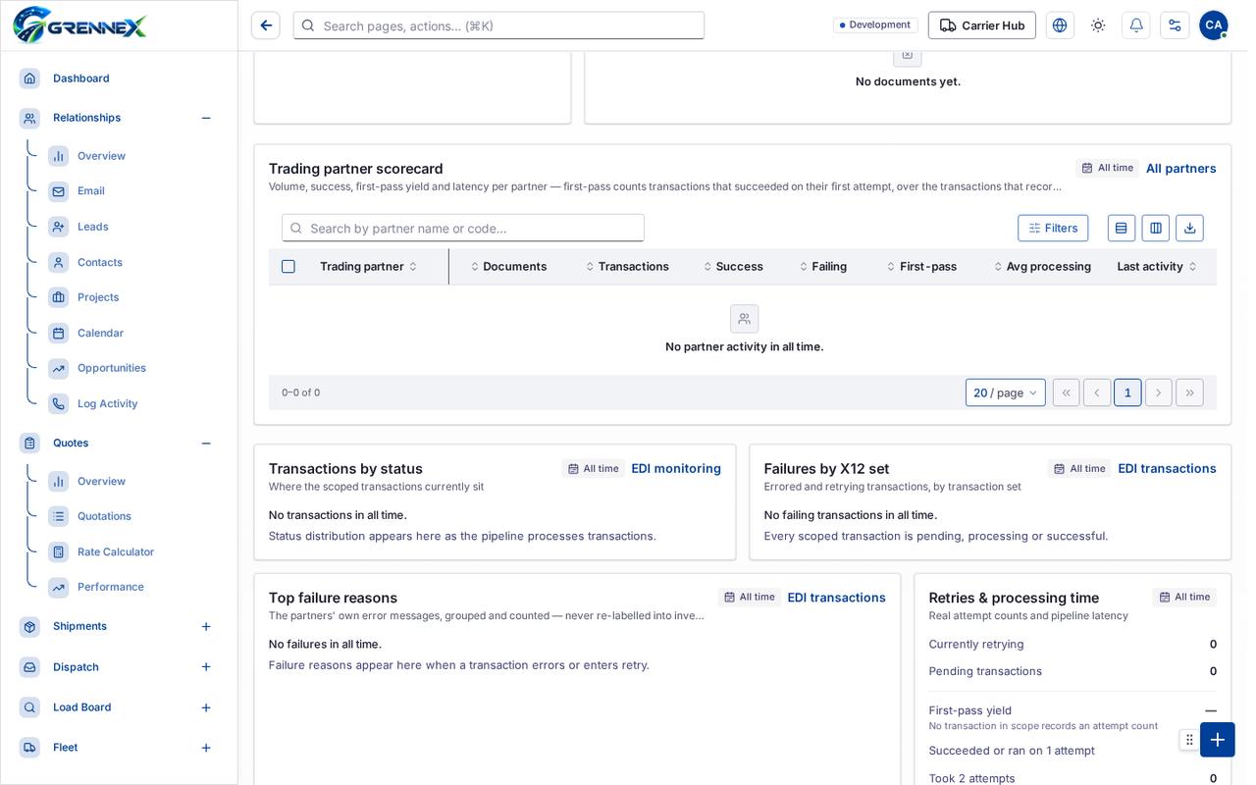Click the All time badge in Top failure reasons
The width and height of the screenshot is (1256, 785).
point(750,598)
